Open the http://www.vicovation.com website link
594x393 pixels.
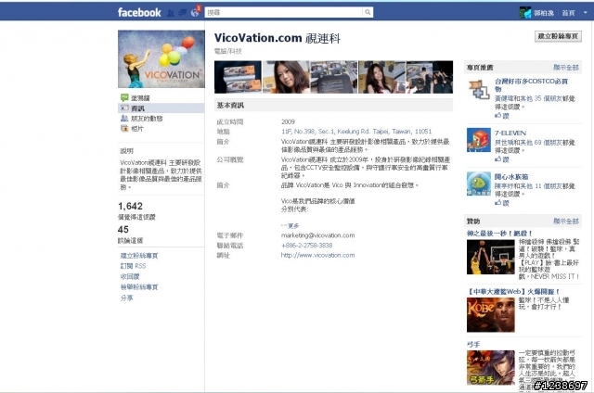coord(317,255)
